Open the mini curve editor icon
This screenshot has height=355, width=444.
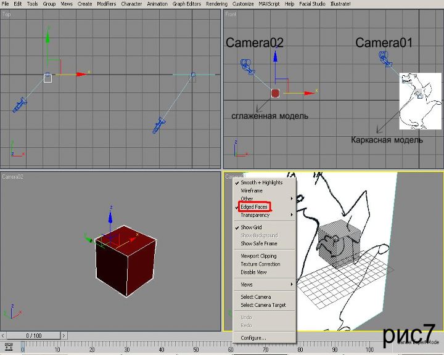(9, 347)
